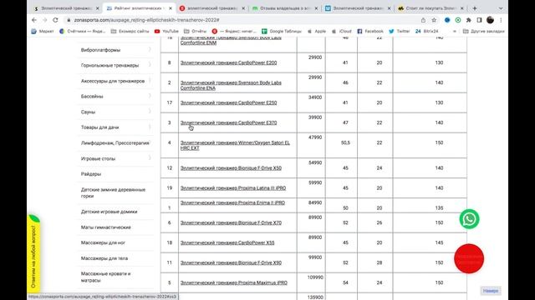Expand Товары для дачи arrow

150,127
